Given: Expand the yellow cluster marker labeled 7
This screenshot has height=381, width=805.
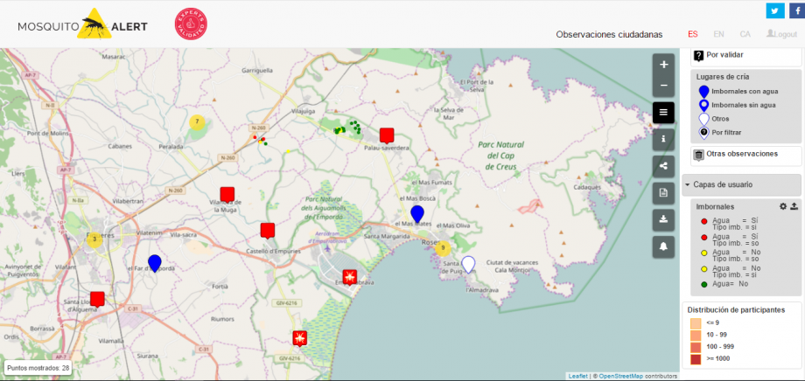Looking at the screenshot, I should 198,121.
